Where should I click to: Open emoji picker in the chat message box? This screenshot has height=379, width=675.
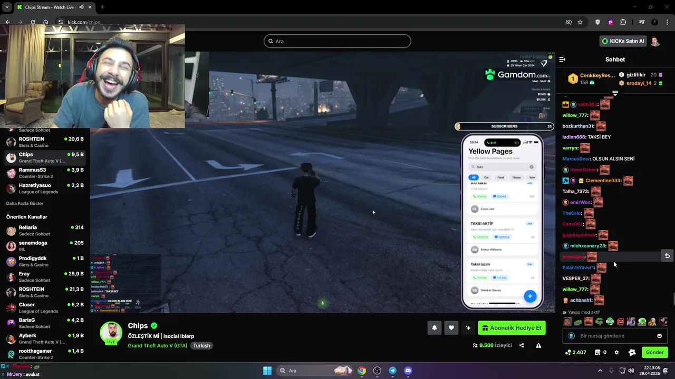(659, 336)
